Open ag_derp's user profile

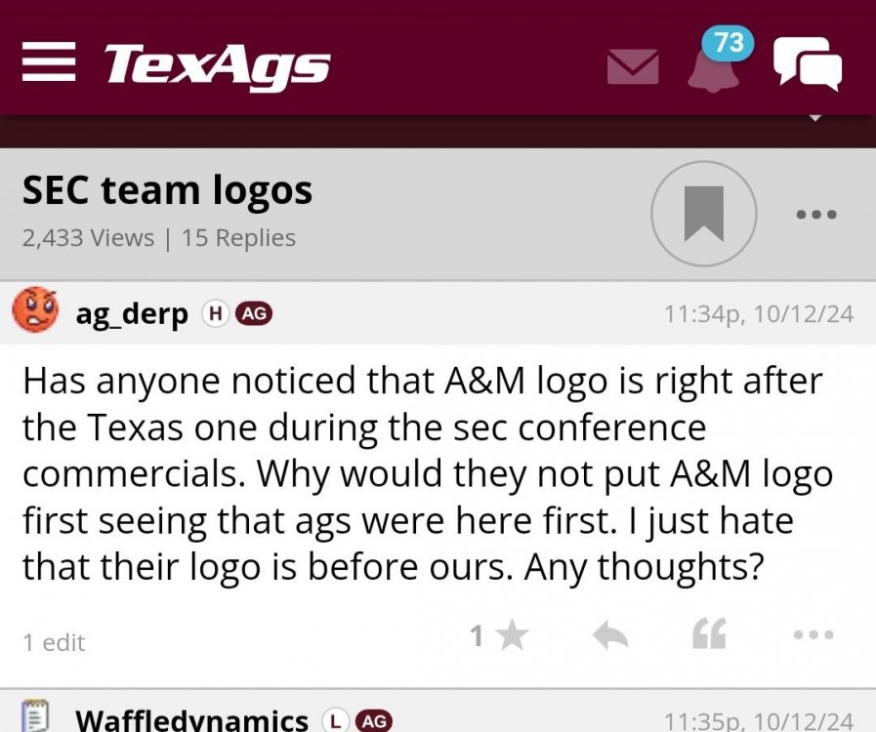coord(132,314)
